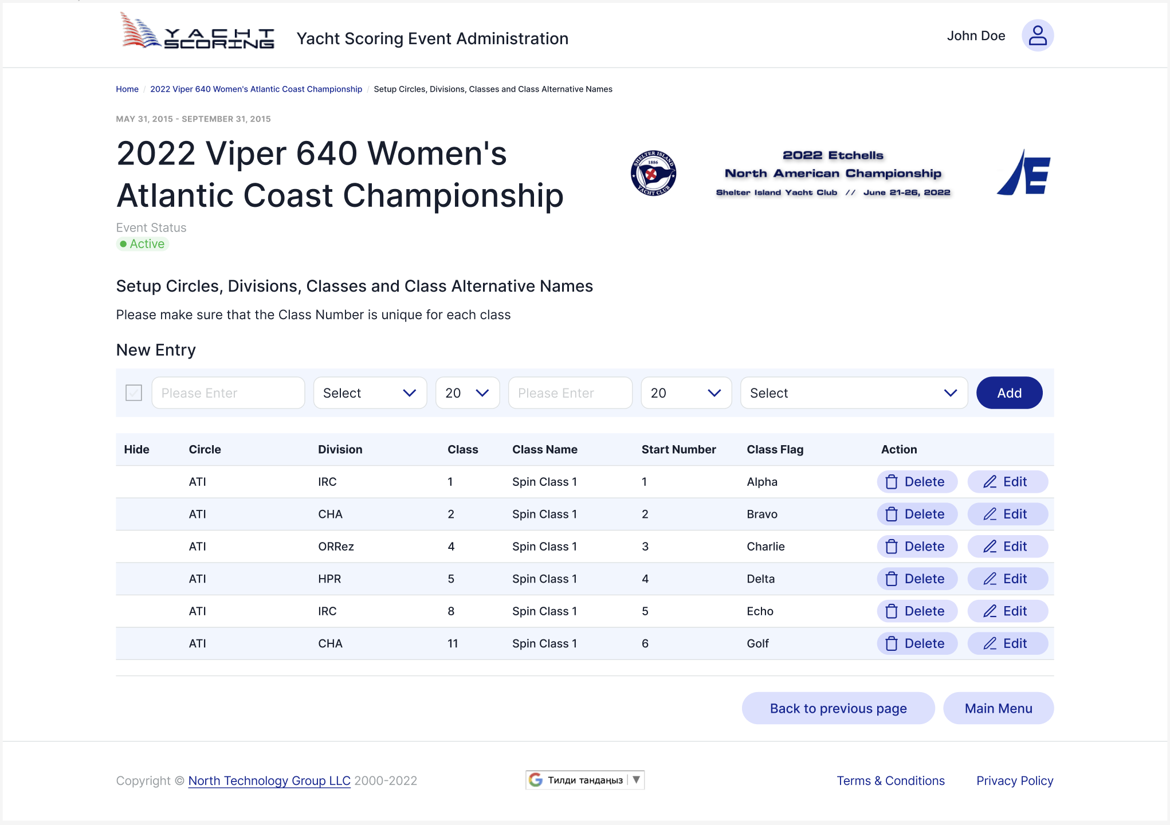The width and height of the screenshot is (1170, 825).
Task: Focus the Class Name Please Enter field
Action: (x=570, y=393)
